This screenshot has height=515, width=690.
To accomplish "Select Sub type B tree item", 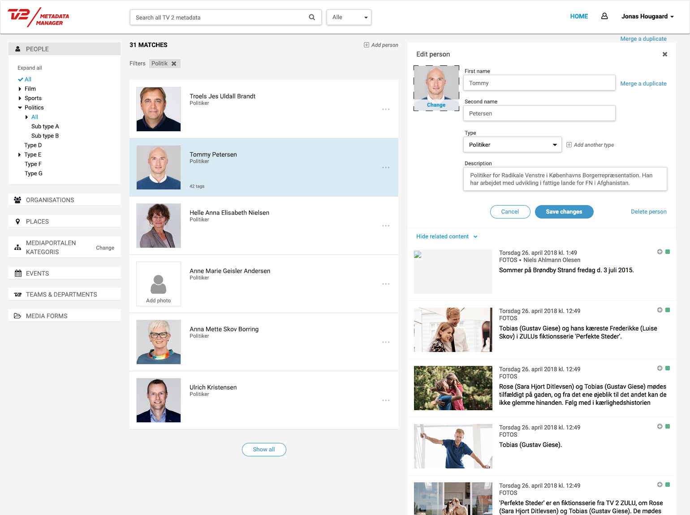I will pyautogui.click(x=45, y=136).
